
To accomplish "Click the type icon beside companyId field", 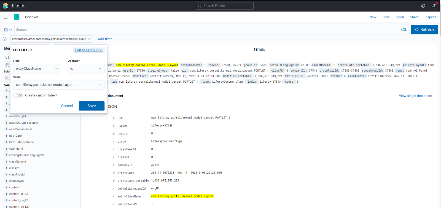I will tap(6, 181).
